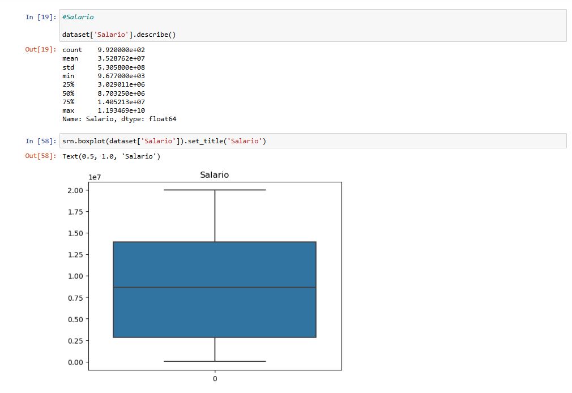
Task: Click the 'Salario' chart title
Action: click(x=214, y=175)
